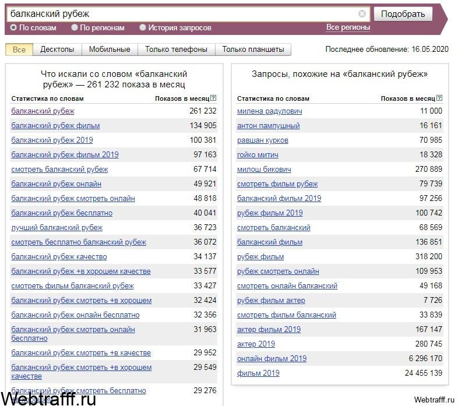This screenshot has width=458, height=406.
Task: Select the По регионам radio button
Action: point(75,27)
